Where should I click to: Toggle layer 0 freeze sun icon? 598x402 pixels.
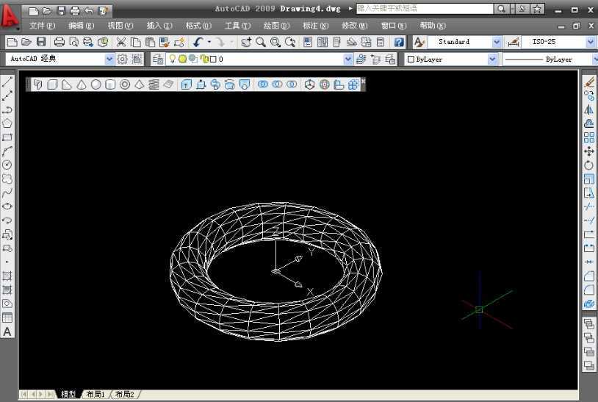click(182, 59)
